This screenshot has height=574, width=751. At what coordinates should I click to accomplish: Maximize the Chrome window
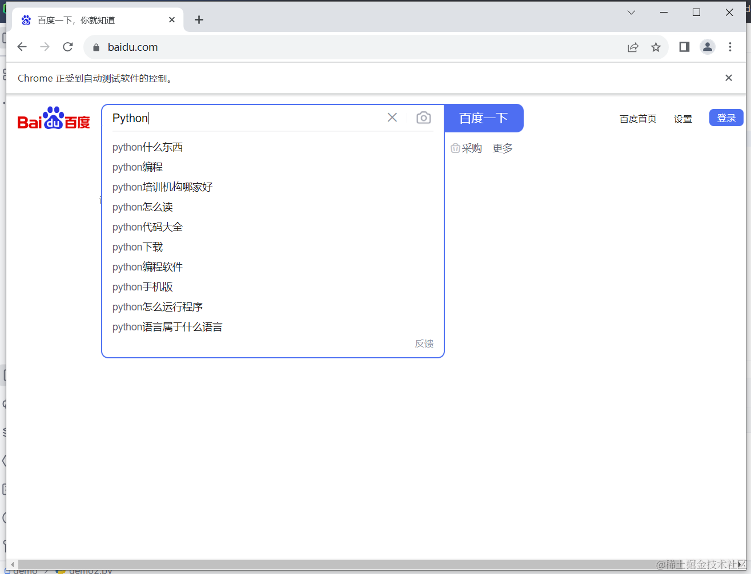[696, 12]
